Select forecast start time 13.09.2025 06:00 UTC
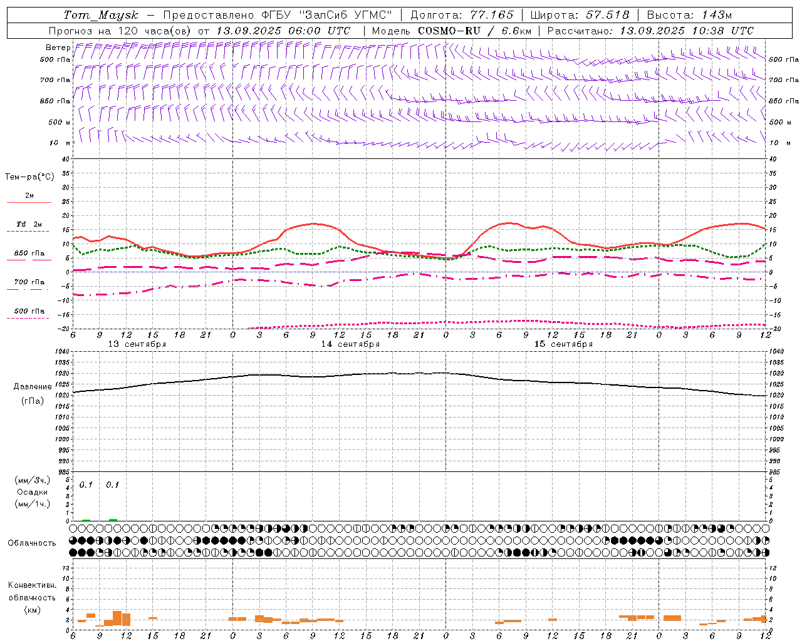The image size is (802, 641). coord(283,31)
